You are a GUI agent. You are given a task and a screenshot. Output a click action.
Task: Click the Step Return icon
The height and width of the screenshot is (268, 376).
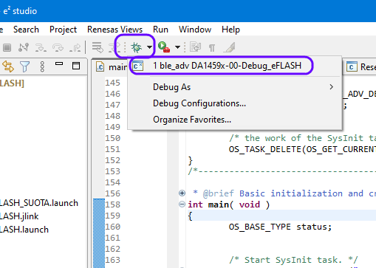click(75, 47)
